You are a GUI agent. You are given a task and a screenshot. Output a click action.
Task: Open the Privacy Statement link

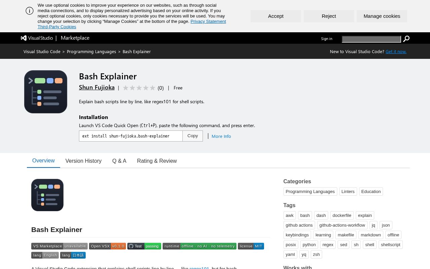(208, 22)
